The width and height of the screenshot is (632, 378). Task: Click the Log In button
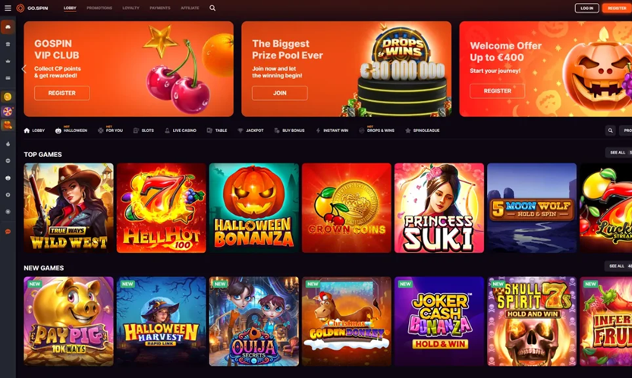click(586, 8)
